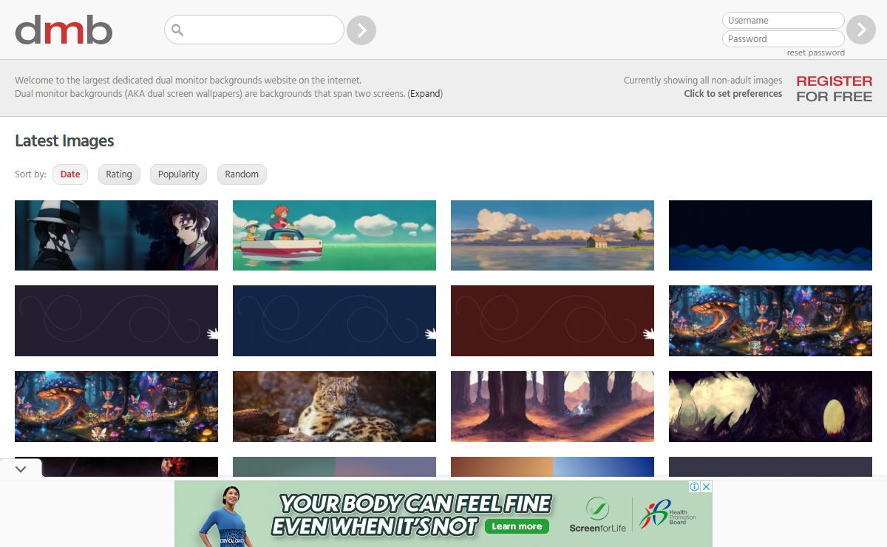Click 'Currently showing all non-adult images' text

pos(702,80)
